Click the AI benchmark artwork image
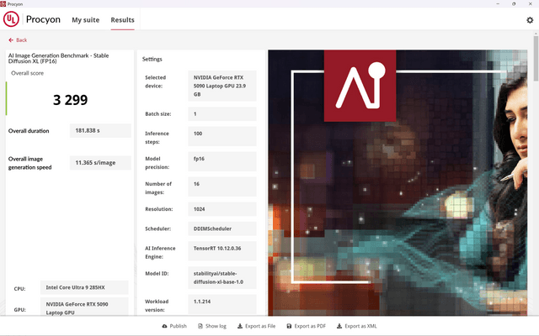The height and width of the screenshot is (336, 539). [398, 183]
